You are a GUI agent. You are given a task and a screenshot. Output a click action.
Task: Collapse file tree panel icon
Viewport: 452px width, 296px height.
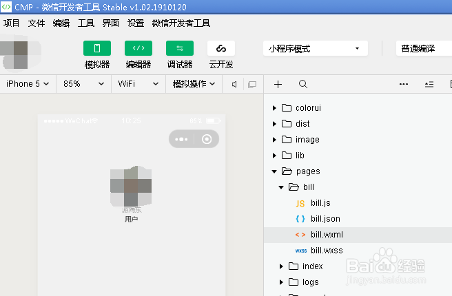[429, 84]
